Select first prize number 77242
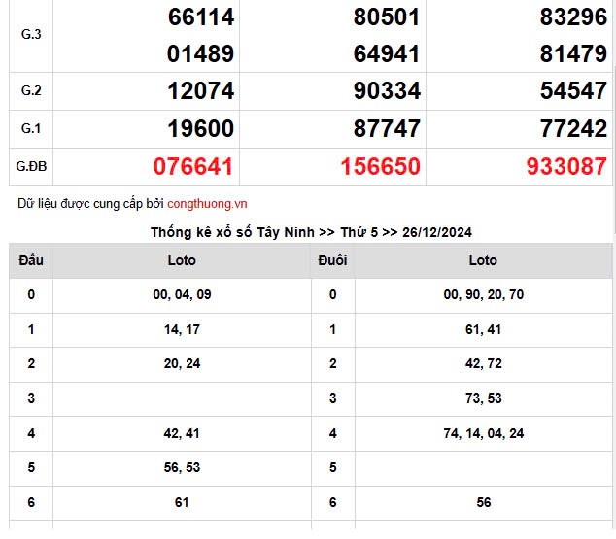This screenshot has height=539, width=616. 573,129
